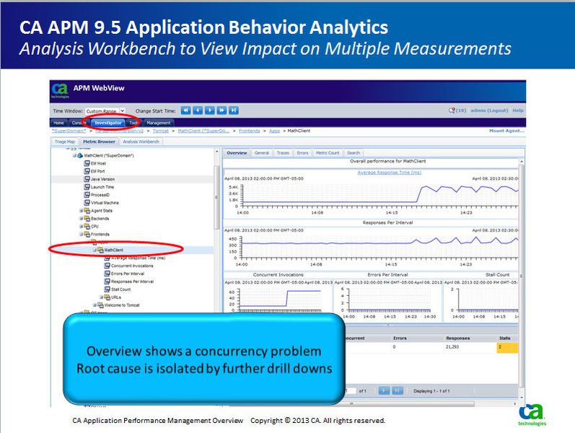This screenshot has width=575, height=433.
Task: Click the rewind start time double-arrow button
Action: pyautogui.click(x=186, y=110)
